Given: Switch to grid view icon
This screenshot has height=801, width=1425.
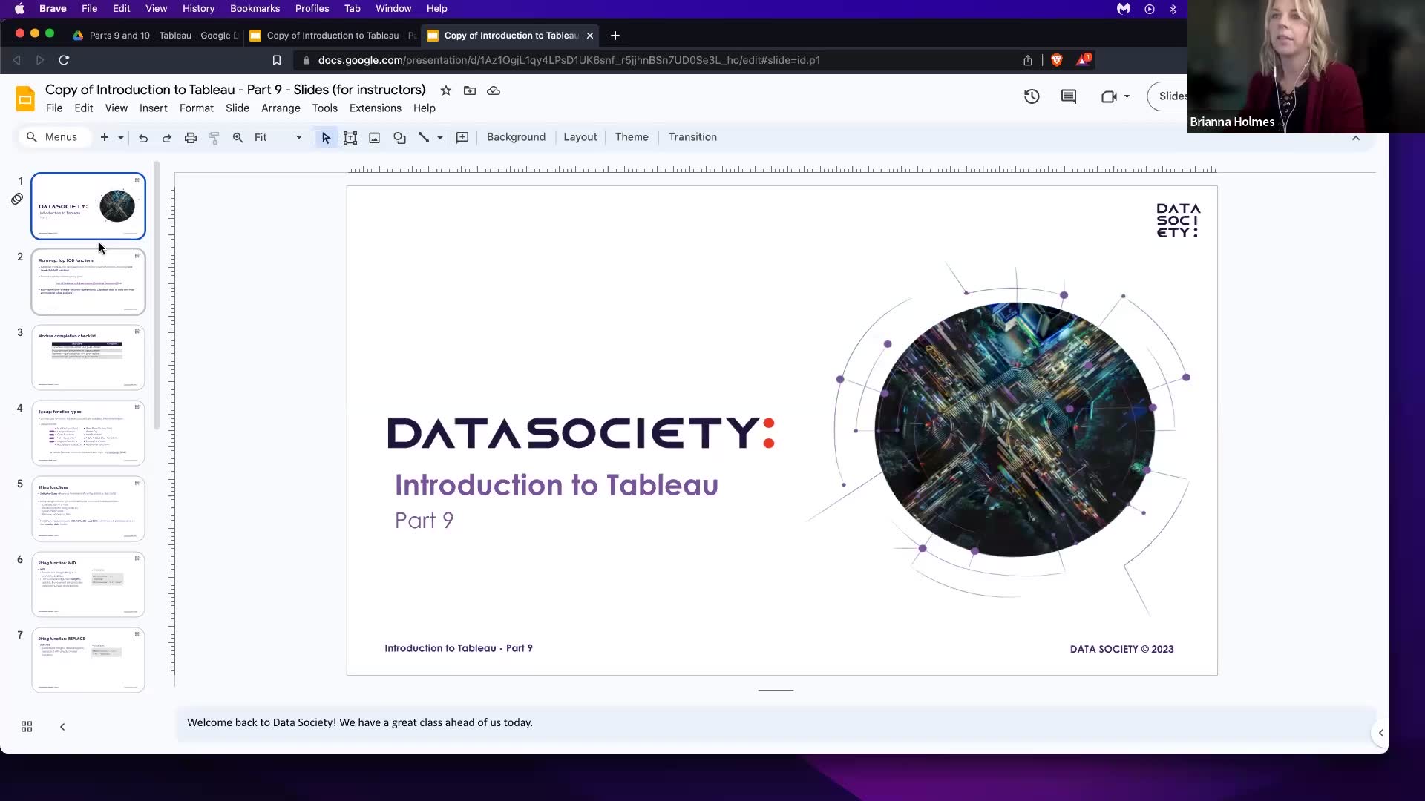Looking at the screenshot, I should tap(27, 727).
